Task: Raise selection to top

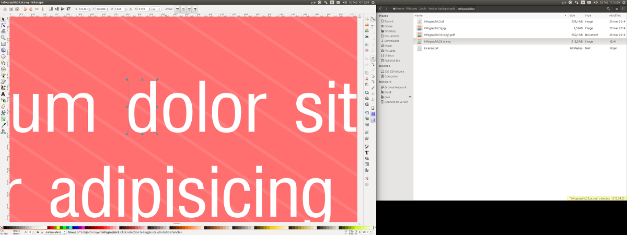Action: tap(68, 9)
